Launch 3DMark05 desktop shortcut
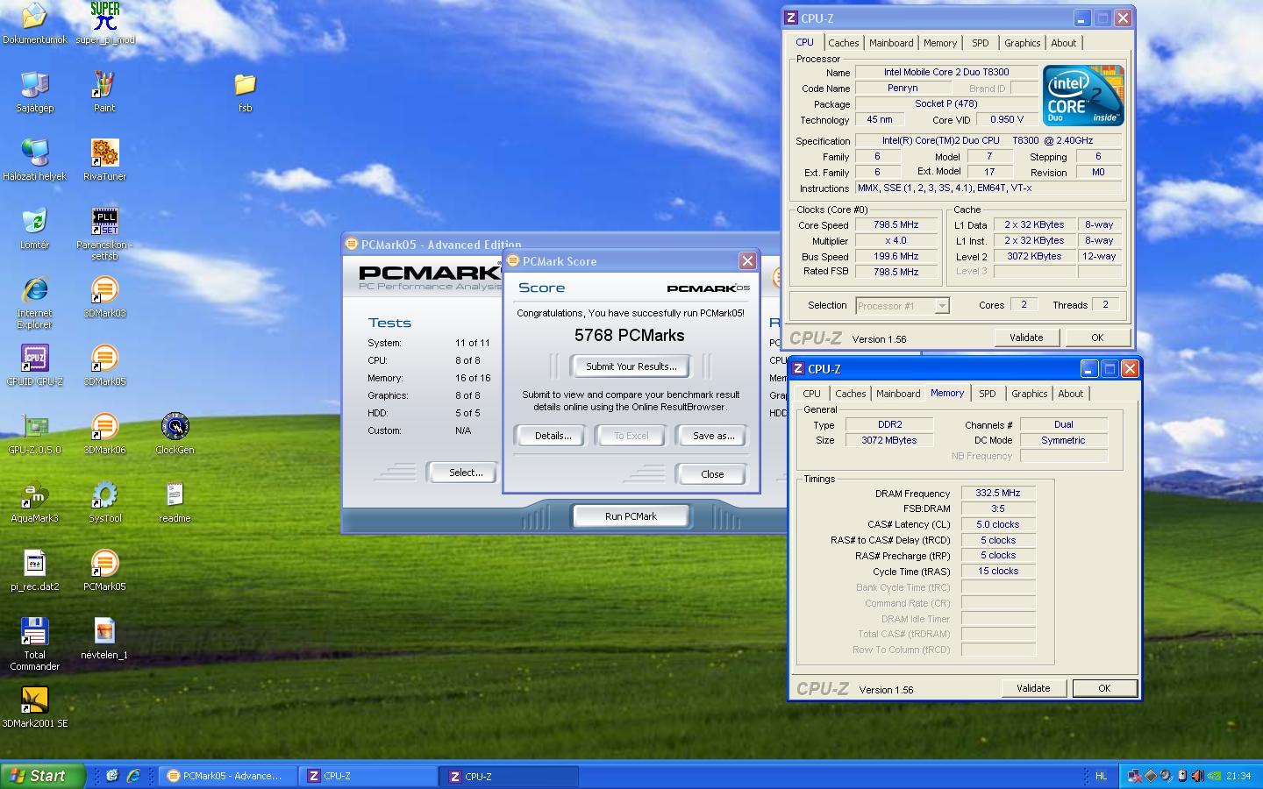The image size is (1263, 789). pos(104,365)
